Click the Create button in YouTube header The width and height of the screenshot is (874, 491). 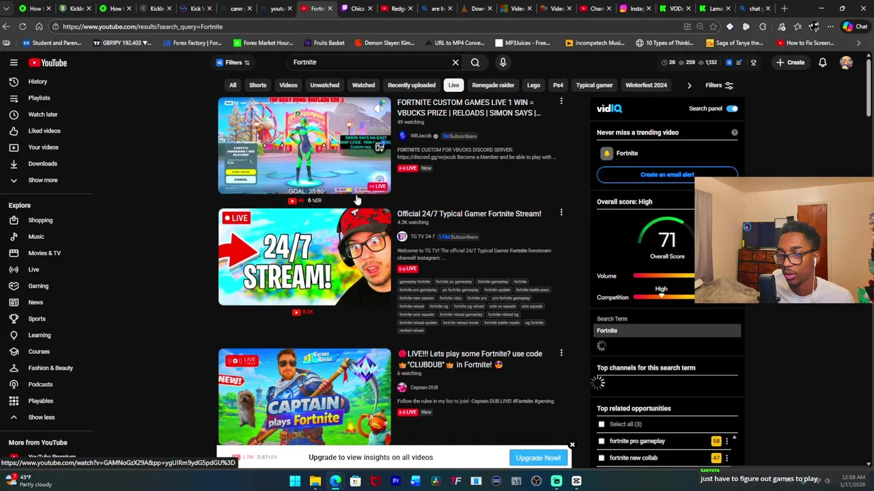point(790,63)
